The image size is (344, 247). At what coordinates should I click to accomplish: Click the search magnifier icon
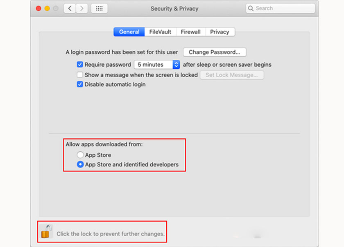click(251, 8)
